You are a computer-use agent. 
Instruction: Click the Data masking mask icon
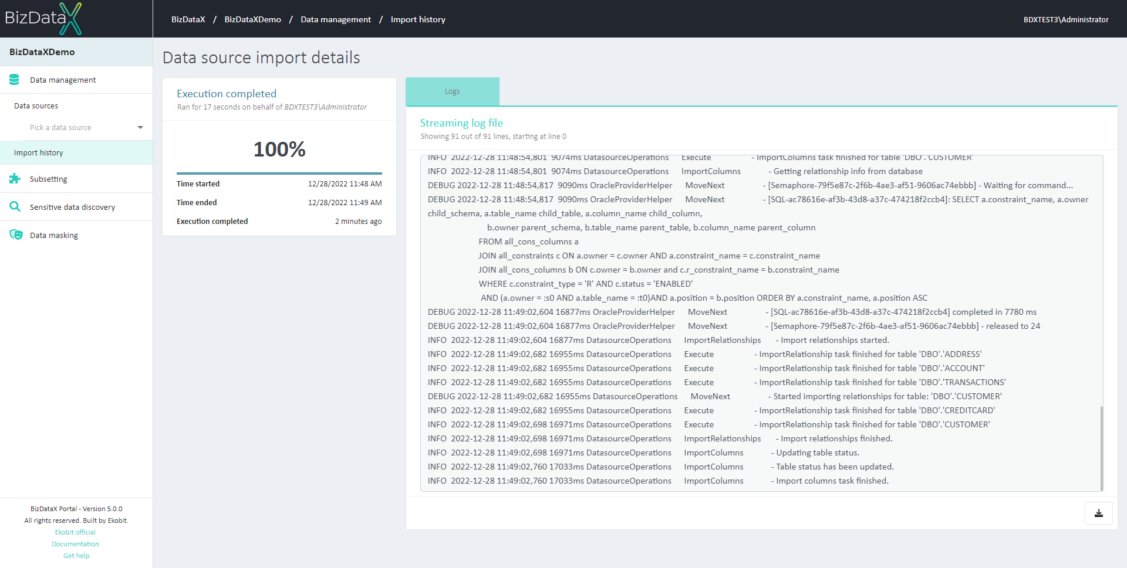pyautogui.click(x=16, y=234)
